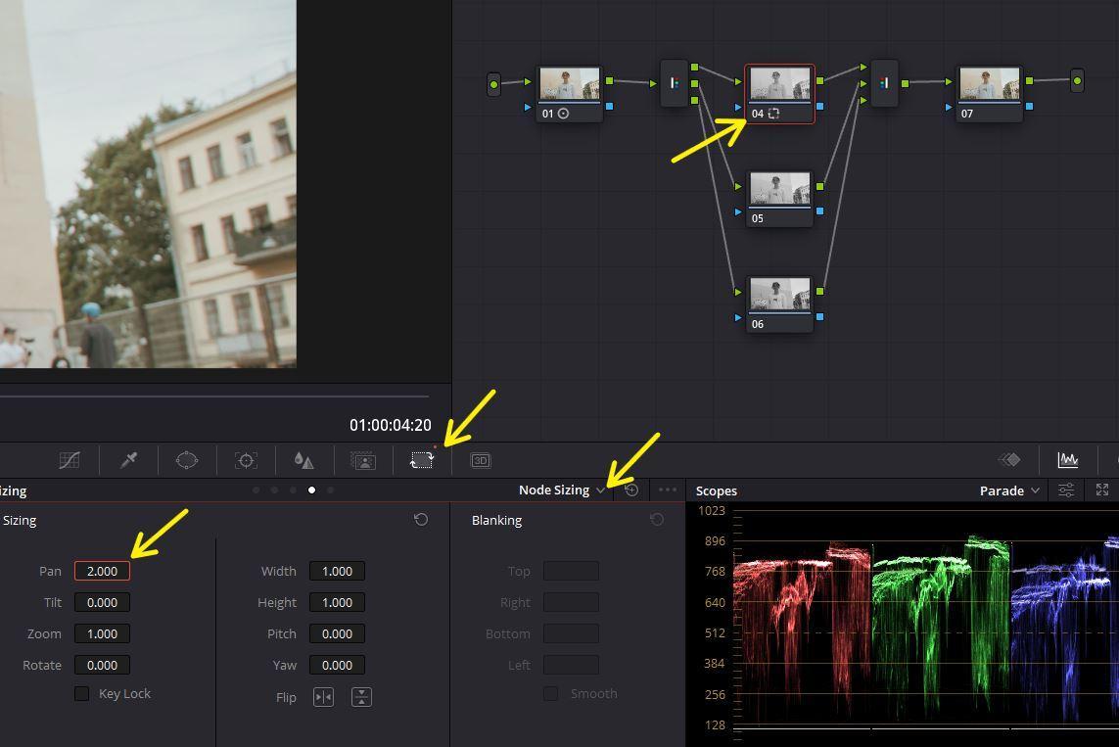Open the Tracker palette
Viewport: 1119px width, 747px height.
coord(246,460)
